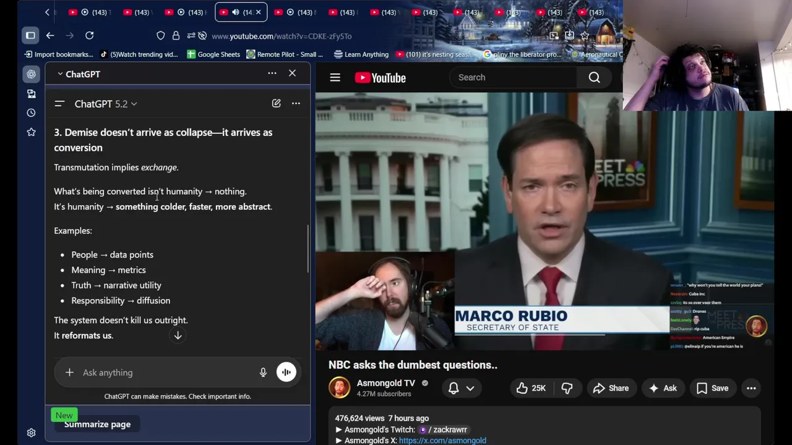Screen dimensions: 792x445
Task: Click the autoplay blocked icon in address bar
Action: point(204,36)
